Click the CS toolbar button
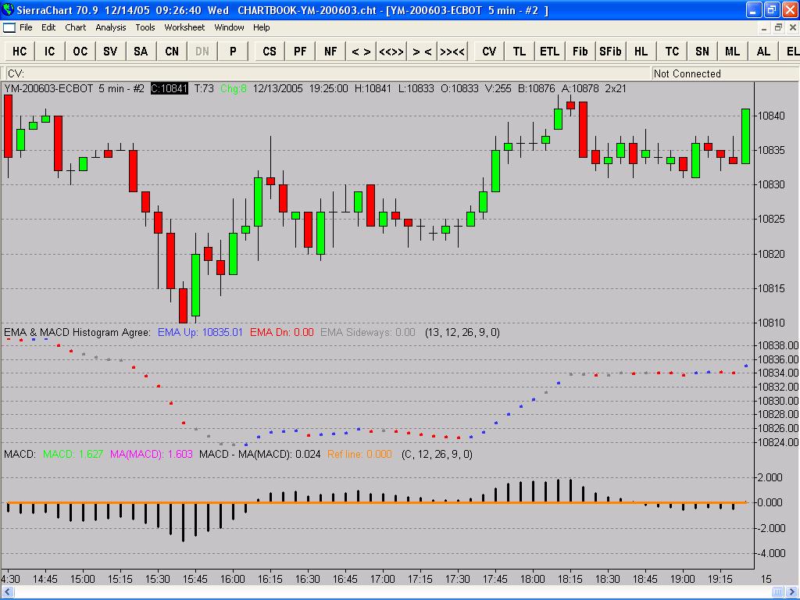The height and width of the screenshot is (600, 800). point(270,51)
